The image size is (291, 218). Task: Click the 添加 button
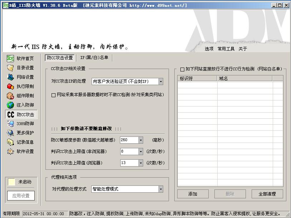click(x=193, y=194)
